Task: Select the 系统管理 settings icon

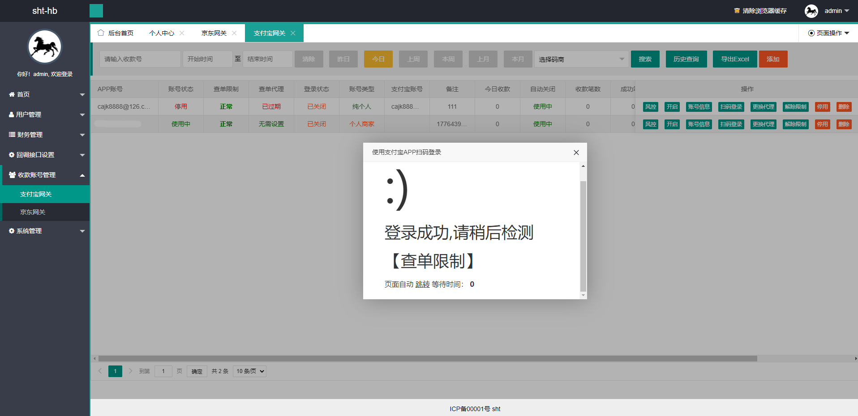Action: [11, 231]
